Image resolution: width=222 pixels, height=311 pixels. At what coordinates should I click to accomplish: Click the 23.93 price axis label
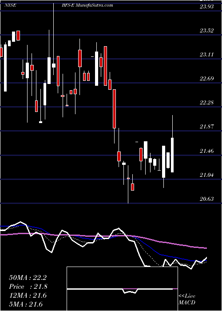207,7
